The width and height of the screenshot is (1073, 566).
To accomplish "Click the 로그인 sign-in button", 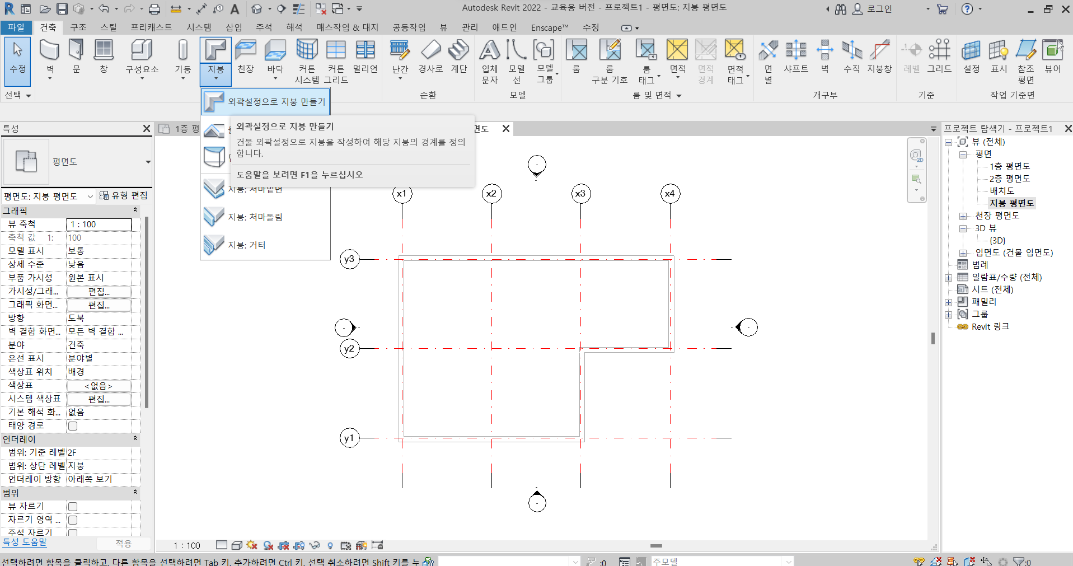I will [x=873, y=9].
